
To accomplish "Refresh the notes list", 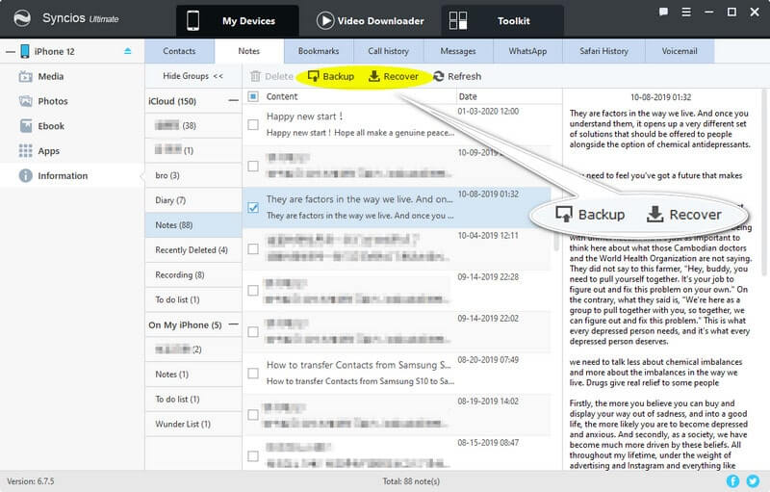I will [457, 77].
